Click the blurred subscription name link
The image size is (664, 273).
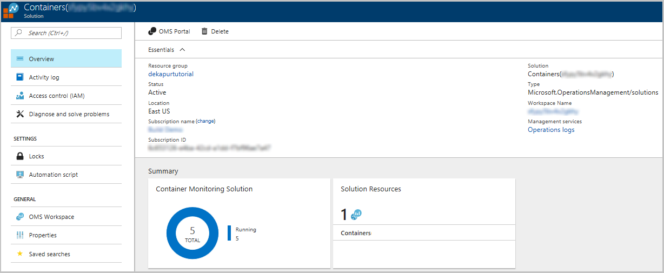pos(165,130)
